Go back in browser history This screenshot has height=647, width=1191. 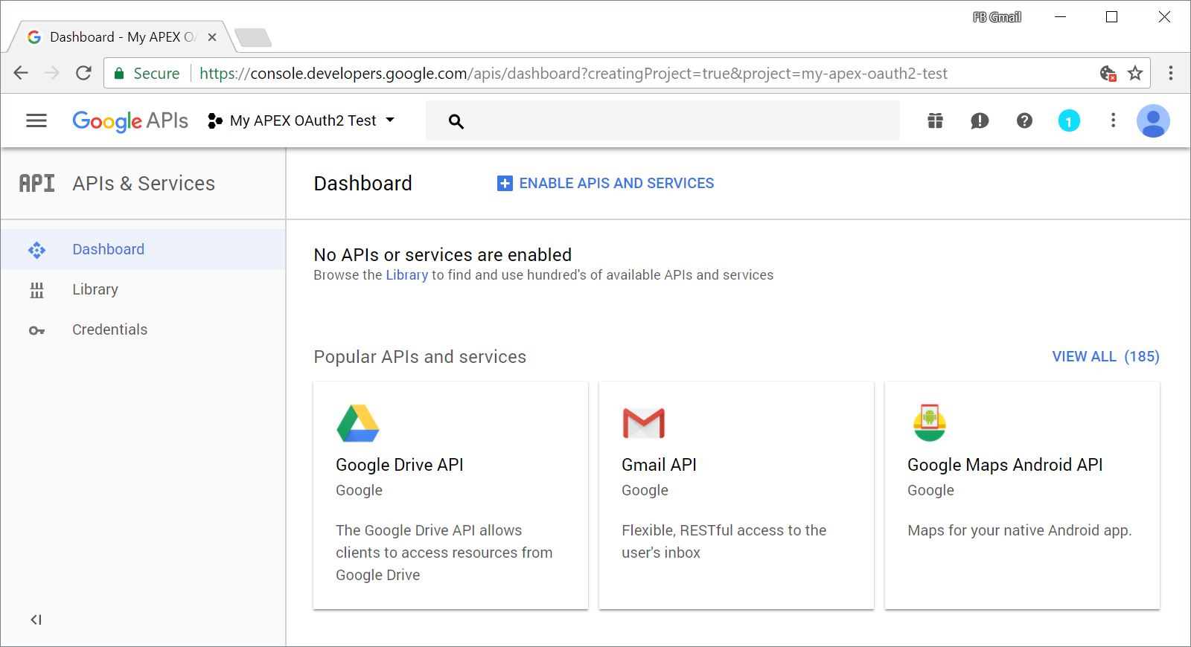pyautogui.click(x=21, y=73)
